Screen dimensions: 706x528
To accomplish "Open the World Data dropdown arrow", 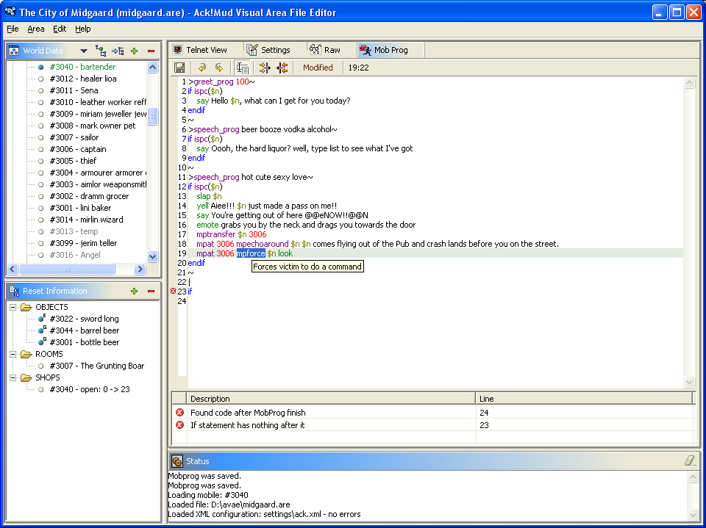I will point(84,51).
